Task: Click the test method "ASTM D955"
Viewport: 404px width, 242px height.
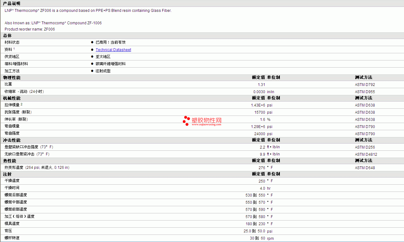Action: click(365, 92)
